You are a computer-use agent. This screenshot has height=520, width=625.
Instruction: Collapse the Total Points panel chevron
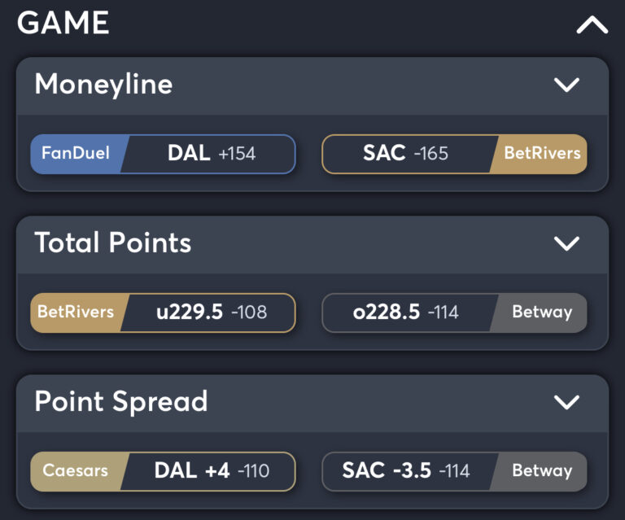tap(566, 243)
